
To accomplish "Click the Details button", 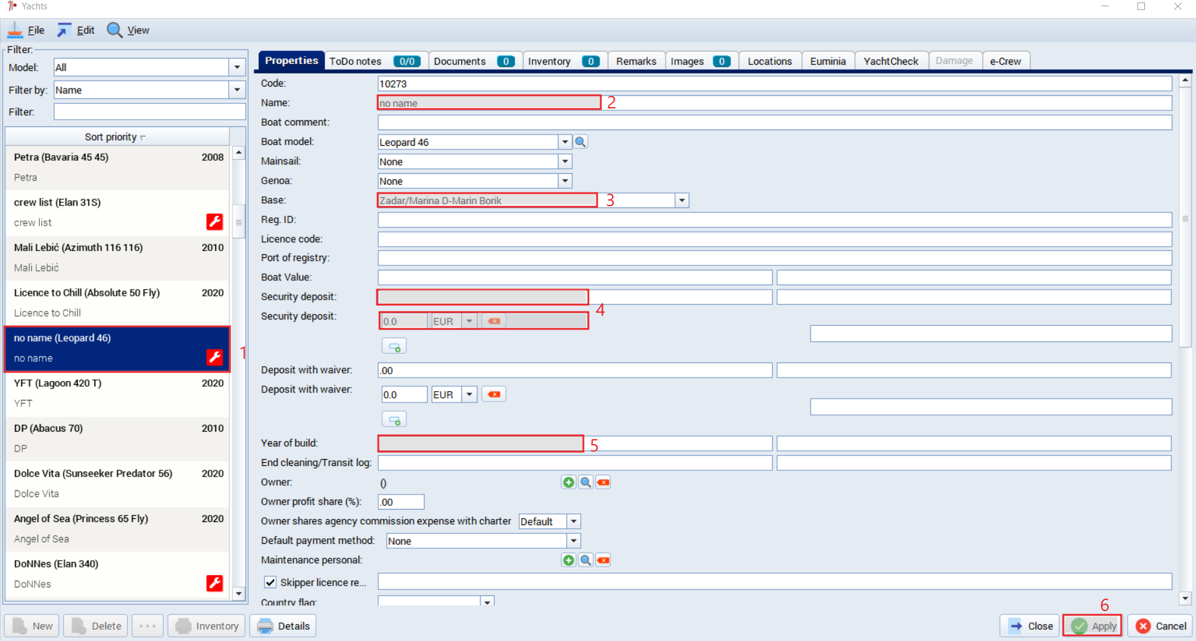I will [283, 626].
